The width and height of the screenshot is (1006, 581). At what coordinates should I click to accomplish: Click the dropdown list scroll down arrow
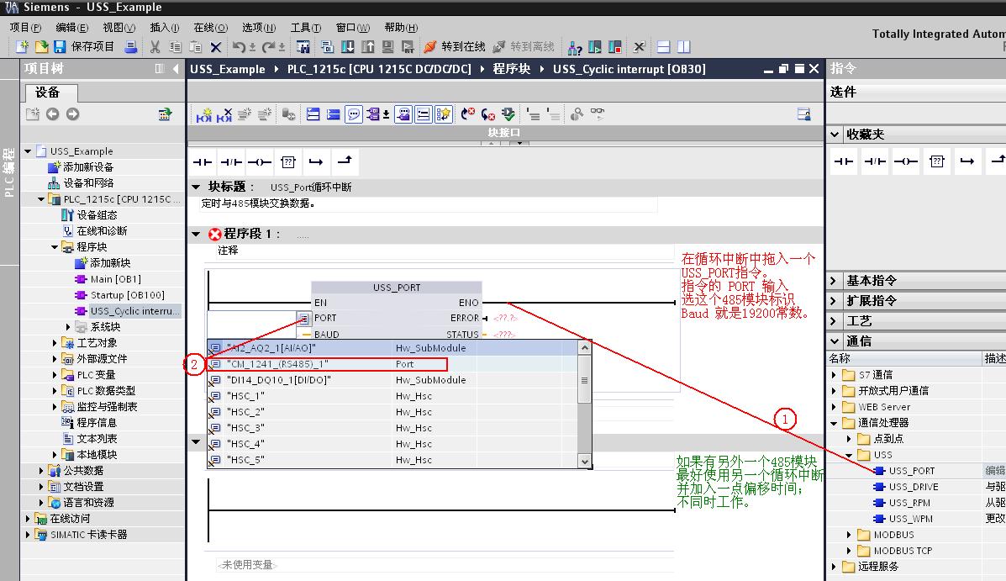584,461
